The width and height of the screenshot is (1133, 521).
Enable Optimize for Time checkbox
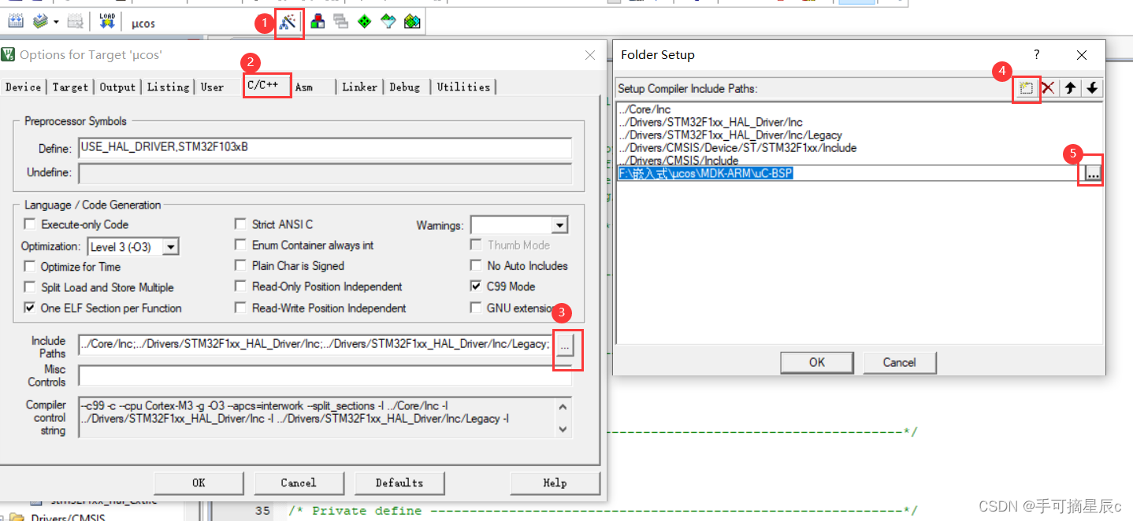[x=30, y=267]
